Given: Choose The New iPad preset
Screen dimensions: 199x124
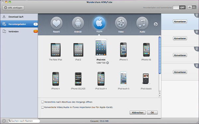Looking at the screenshot, I should point(56,52).
